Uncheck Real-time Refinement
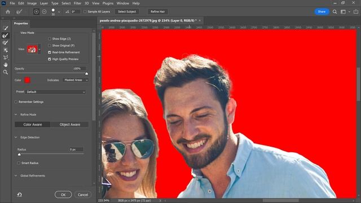The height and width of the screenshot is (203, 361). tap(50, 52)
